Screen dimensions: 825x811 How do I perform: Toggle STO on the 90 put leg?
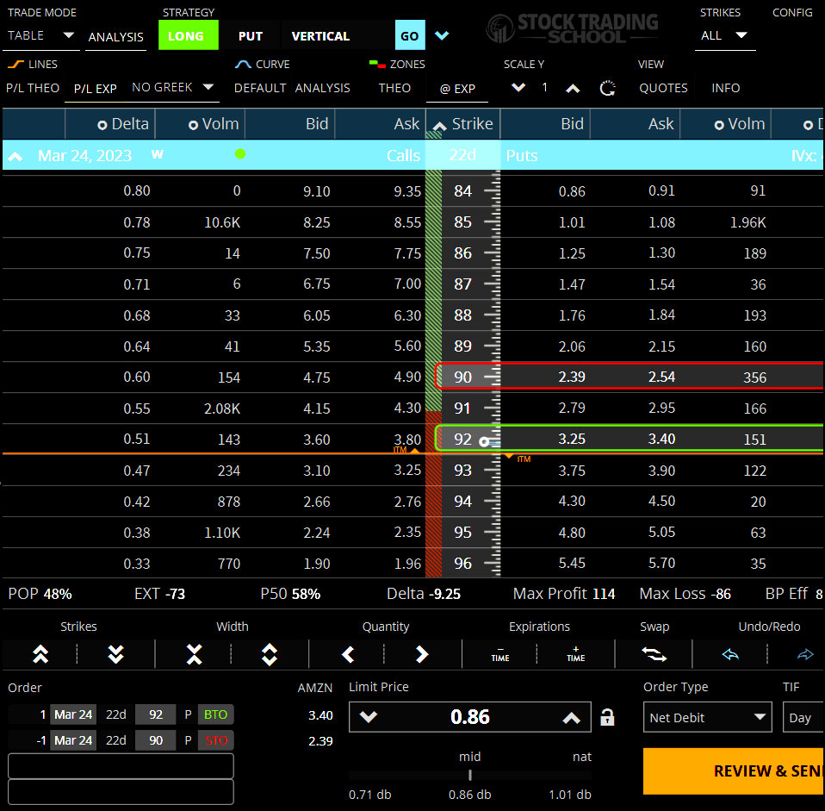click(215, 740)
